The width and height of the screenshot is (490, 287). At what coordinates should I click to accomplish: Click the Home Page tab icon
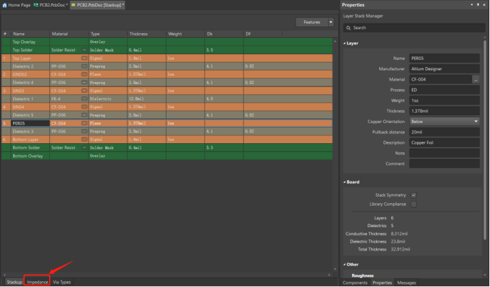(5, 5)
